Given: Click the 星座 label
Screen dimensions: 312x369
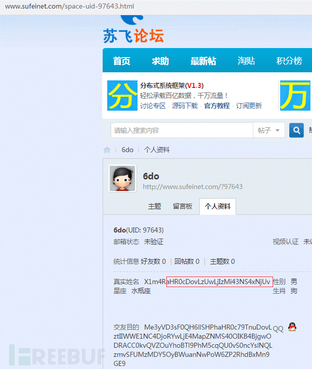Looking at the screenshot, I should pyautogui.click(x=120, y=291).
